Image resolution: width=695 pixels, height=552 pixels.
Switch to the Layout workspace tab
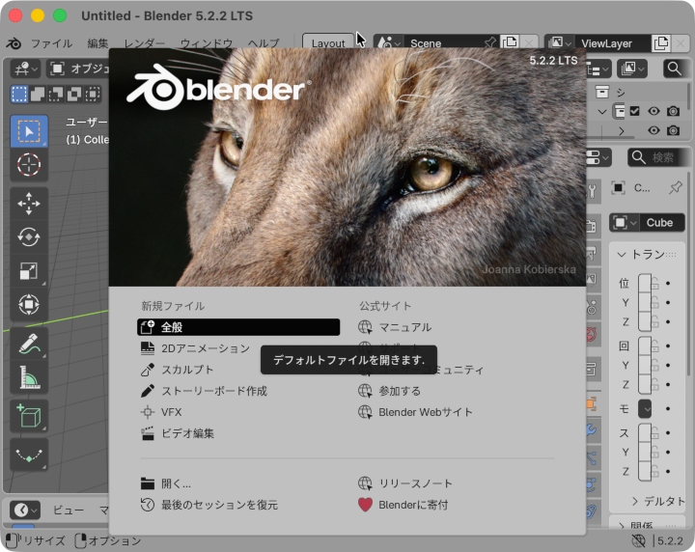point(328,43)
